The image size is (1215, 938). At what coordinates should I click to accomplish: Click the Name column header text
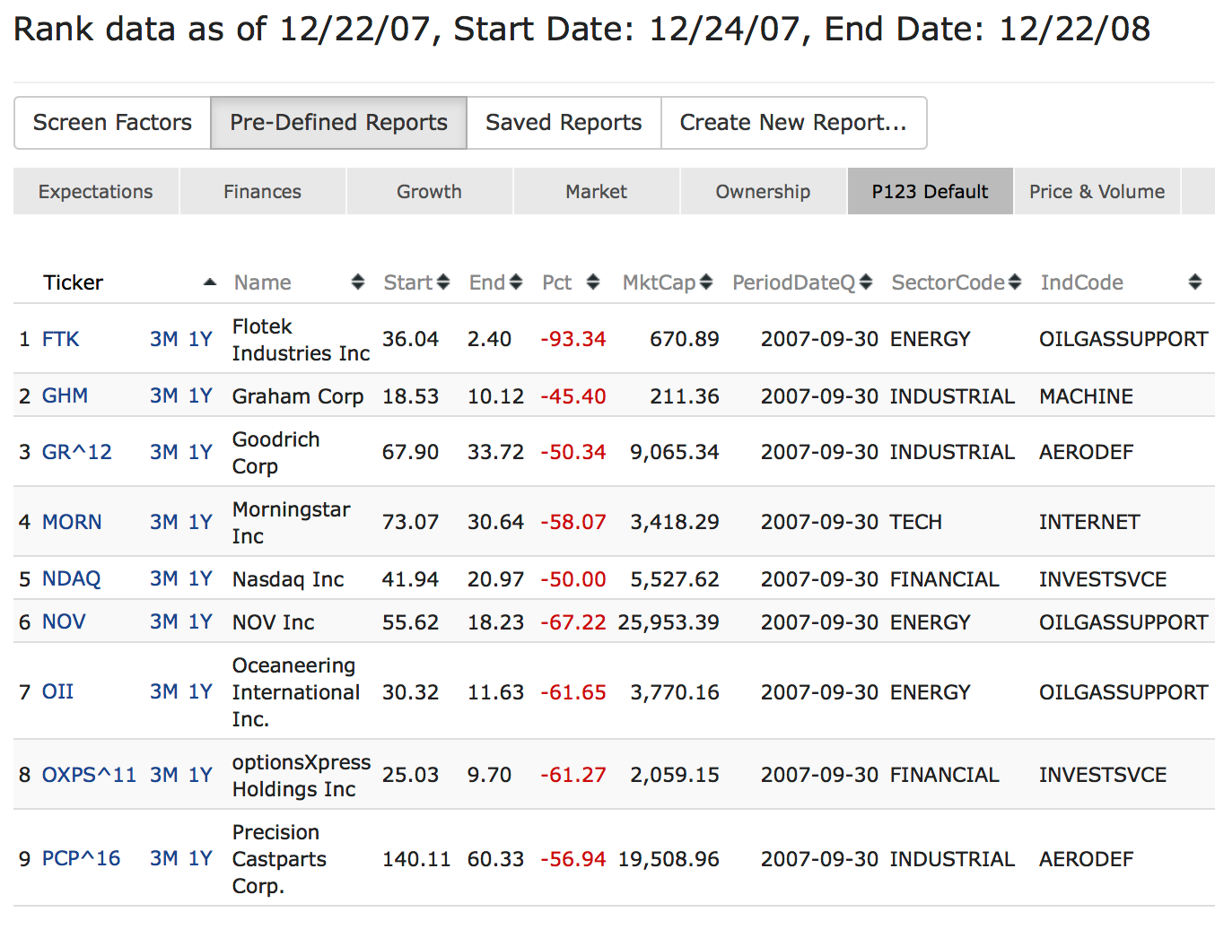pyautogui.click(x=263, y=282)
